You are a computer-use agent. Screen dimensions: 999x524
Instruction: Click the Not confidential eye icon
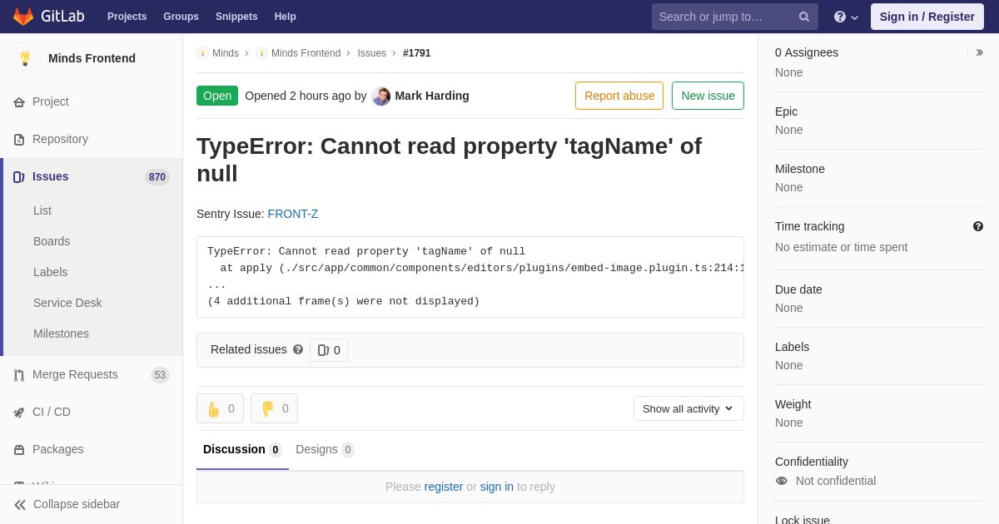tap(781, 481)
